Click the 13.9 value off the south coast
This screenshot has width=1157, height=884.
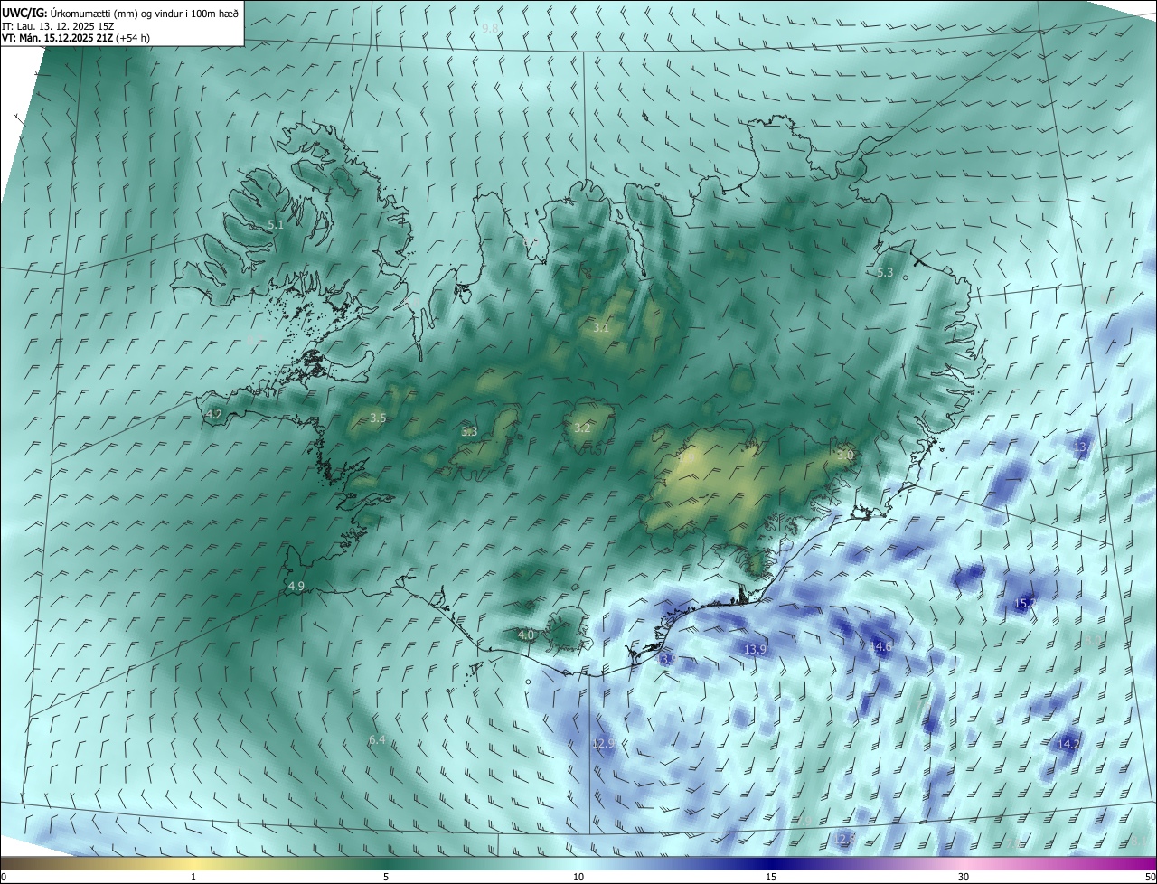(755, 649)
